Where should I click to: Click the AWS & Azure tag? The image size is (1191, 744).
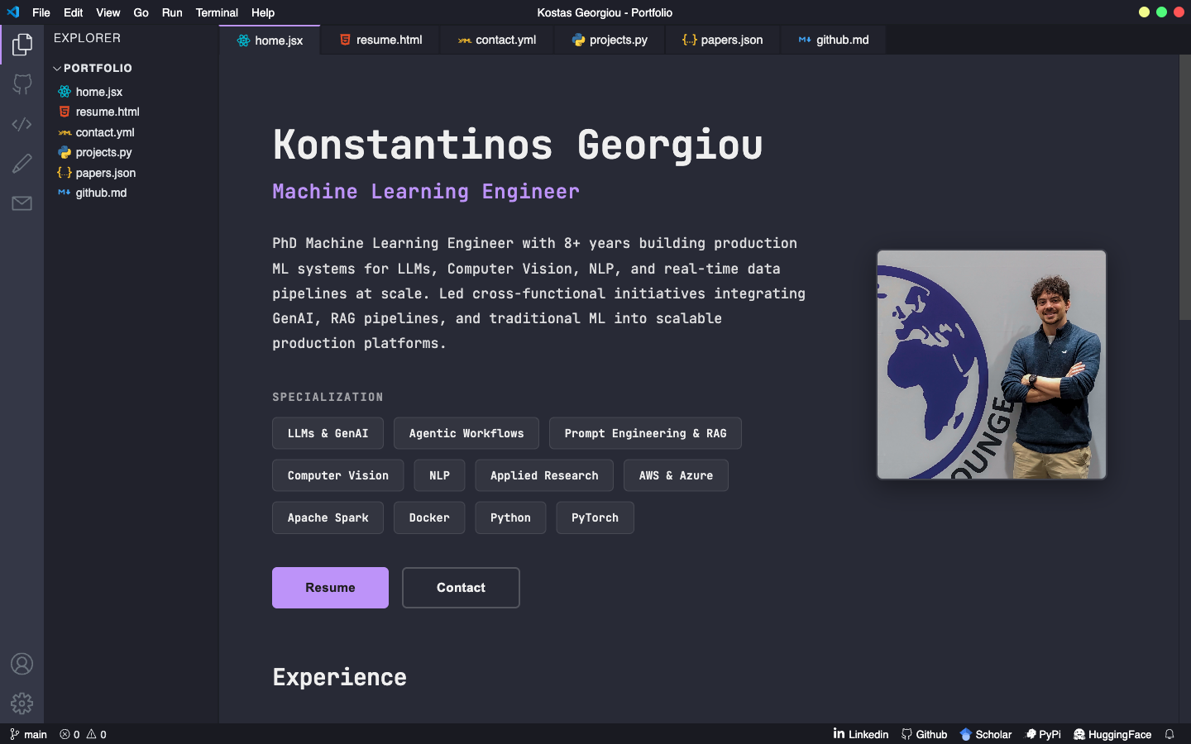tap(676, 475)
